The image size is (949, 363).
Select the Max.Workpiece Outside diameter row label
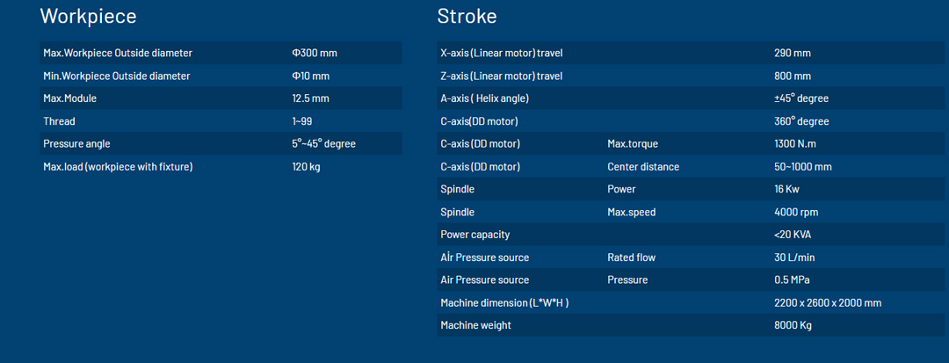pyautogui.click(x=118, y=53)
